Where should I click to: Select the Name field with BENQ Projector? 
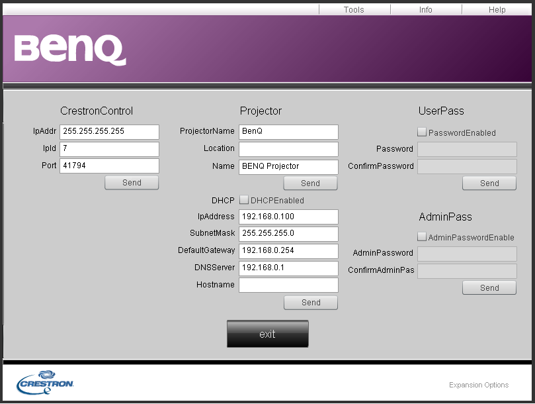[x=288, y=167]
